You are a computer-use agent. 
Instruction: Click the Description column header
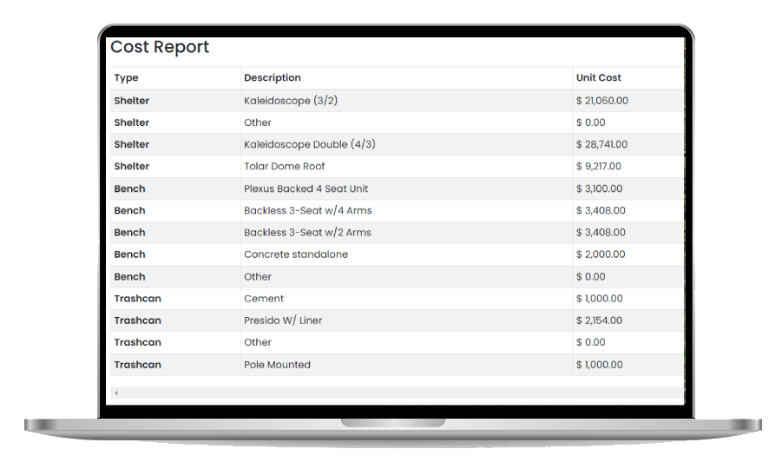click(273, 77)
